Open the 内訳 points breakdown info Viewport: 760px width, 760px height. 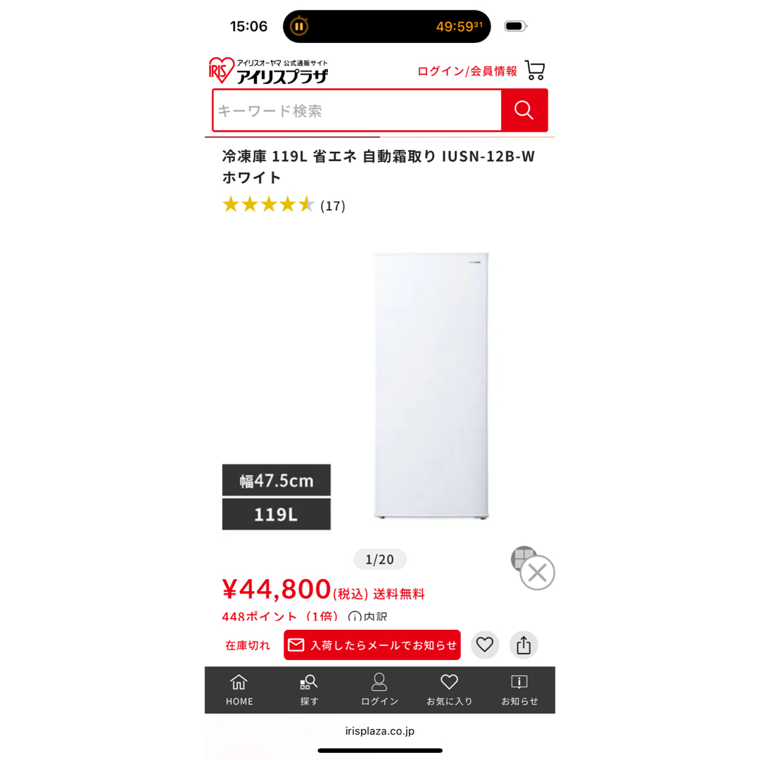(368, 616)
